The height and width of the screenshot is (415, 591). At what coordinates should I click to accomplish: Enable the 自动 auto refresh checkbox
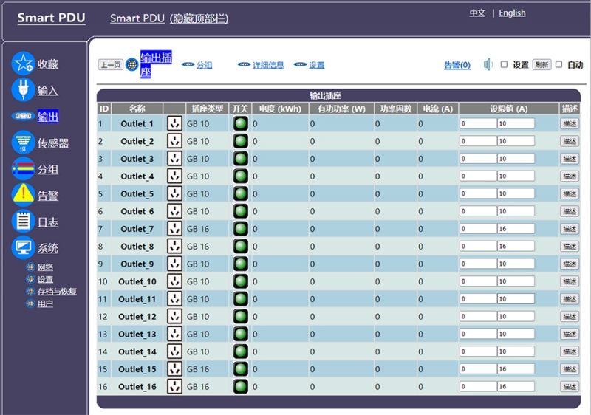[559, 64]
